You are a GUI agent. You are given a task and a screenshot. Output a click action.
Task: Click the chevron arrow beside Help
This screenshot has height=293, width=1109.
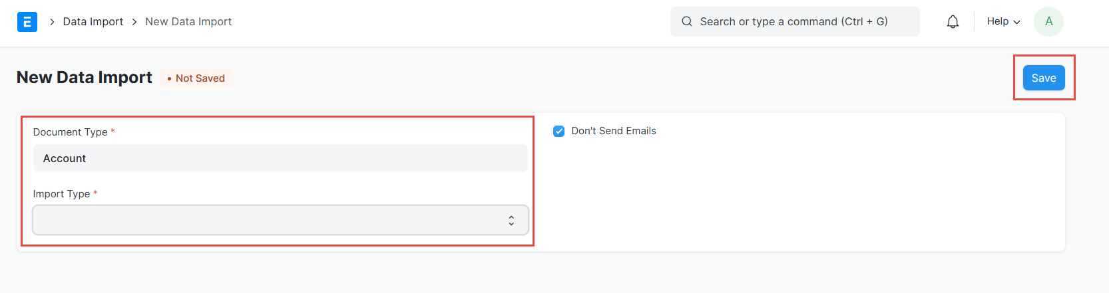coord(1016,22)
